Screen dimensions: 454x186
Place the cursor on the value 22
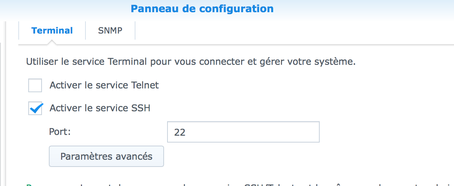[x=180, y=132]
